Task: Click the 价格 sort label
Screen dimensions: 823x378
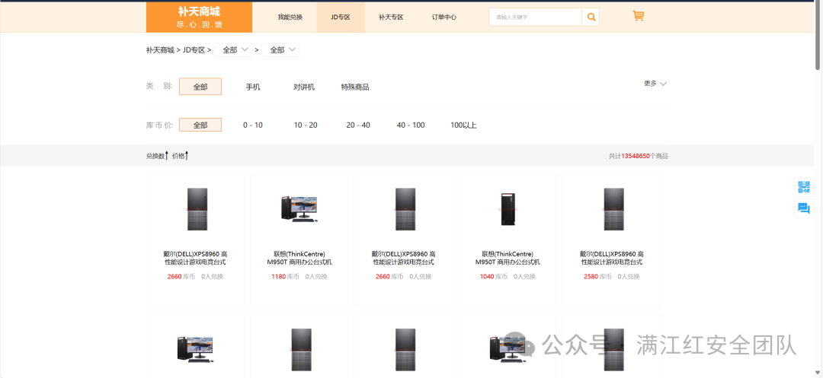Action: click(x=178, y=156)
